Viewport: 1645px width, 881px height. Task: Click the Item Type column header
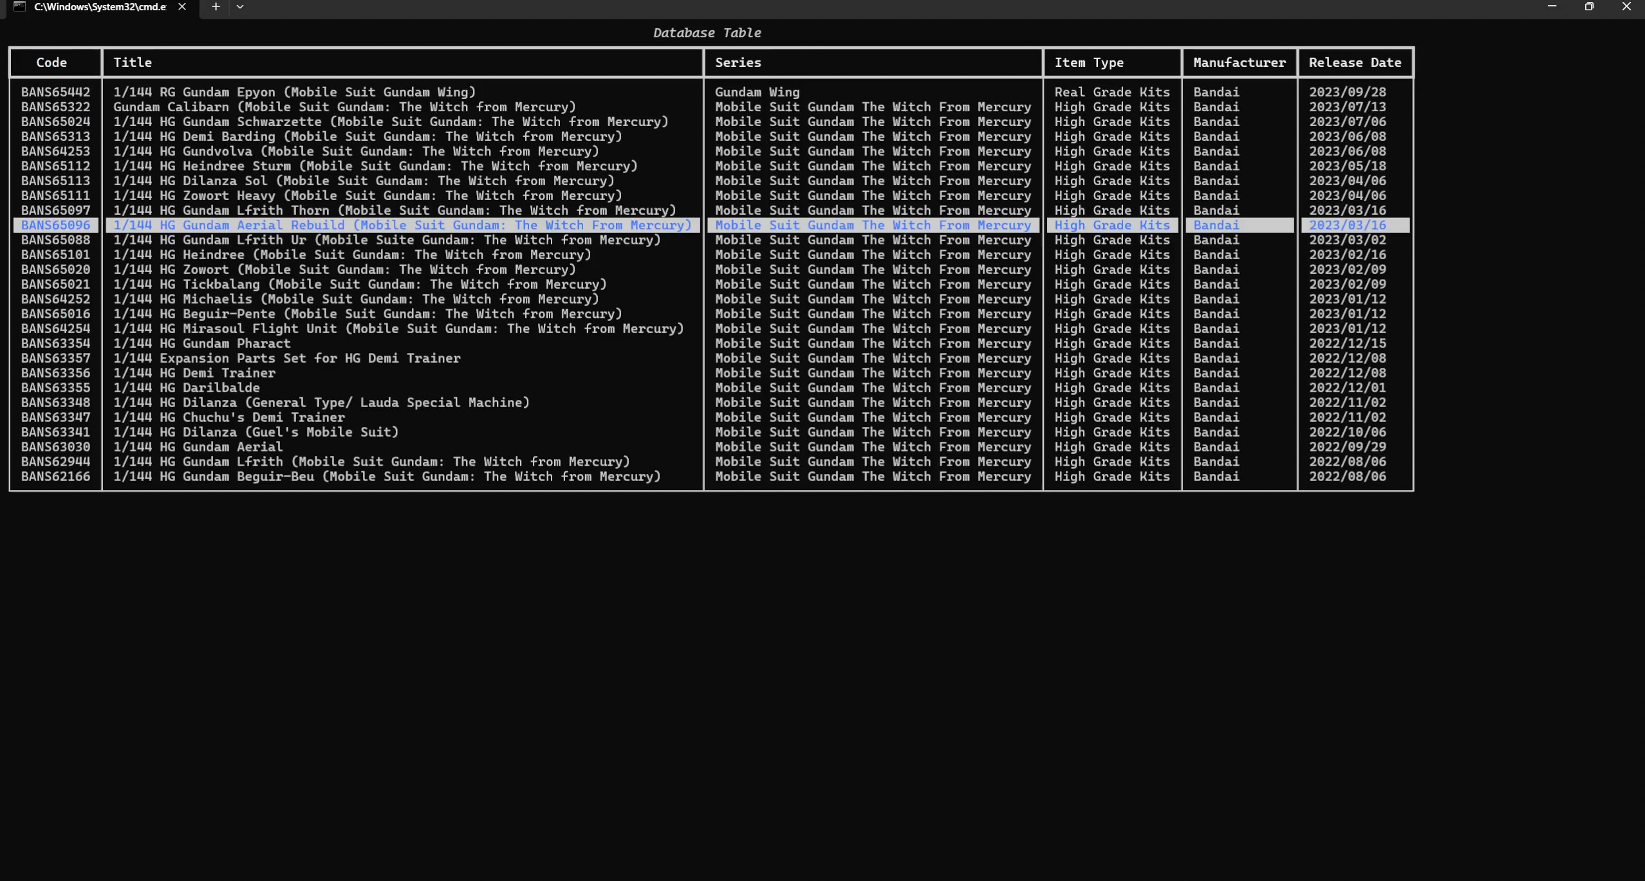pyautogui.click(x=1088, y=62)
